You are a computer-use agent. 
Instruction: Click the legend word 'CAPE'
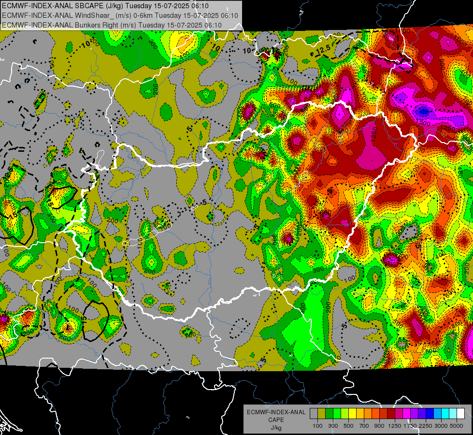(x=276, y=420)
